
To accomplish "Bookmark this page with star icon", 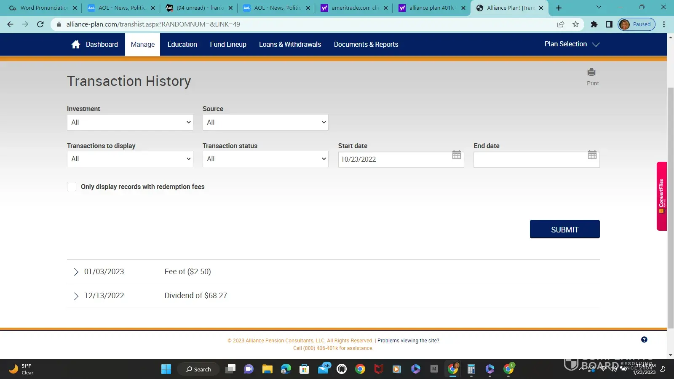I will [x=575, y=24].
